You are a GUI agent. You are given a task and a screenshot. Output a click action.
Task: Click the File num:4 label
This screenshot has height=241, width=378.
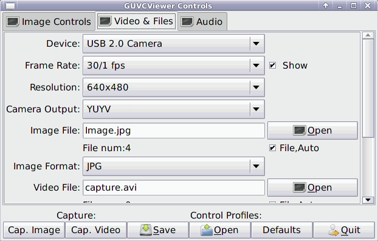tap(107, 148)
